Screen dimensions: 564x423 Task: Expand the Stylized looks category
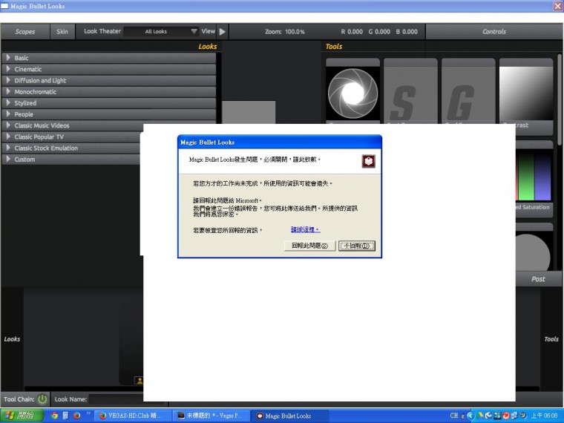click(109, 103)
